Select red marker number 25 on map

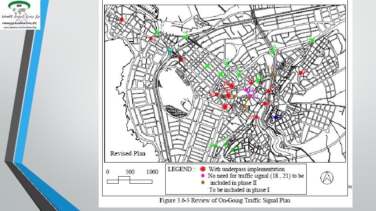pos(265,103)
